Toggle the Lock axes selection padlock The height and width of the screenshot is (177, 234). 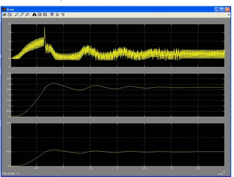point(57,15)
